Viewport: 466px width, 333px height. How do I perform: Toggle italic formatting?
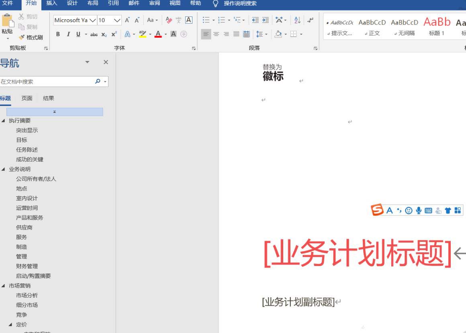[x=68, y=34]
